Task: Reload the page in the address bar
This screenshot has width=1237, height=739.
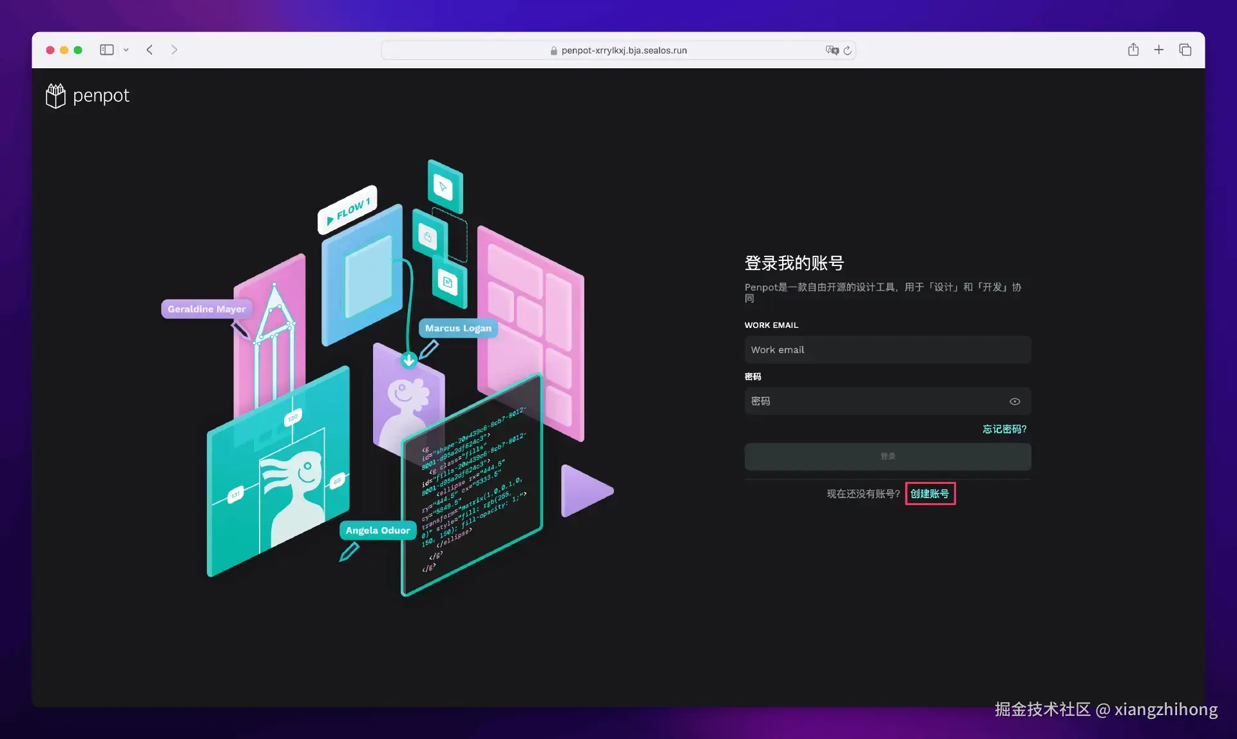Action: (847, 50)
